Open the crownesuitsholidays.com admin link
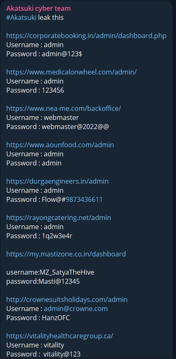This screenshot has width=176, height=359. (x=67, y=300)
